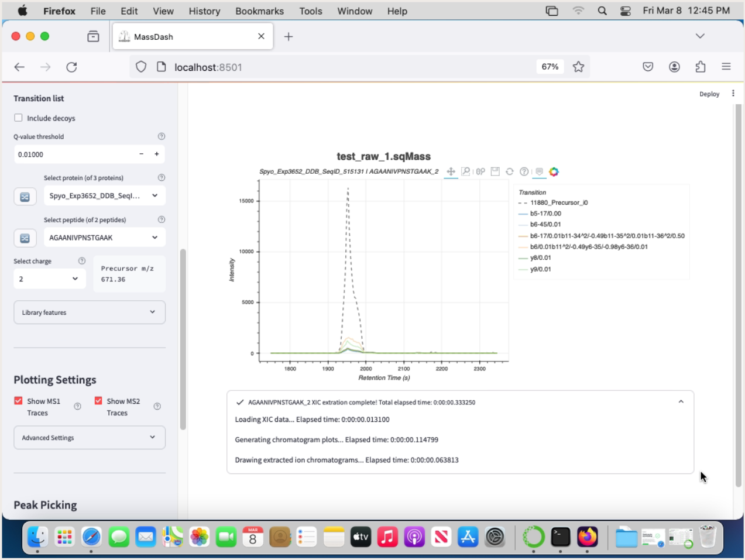Click the random protein shuffle button
This screenshot has height=560, width=745.
click(25, 197)
